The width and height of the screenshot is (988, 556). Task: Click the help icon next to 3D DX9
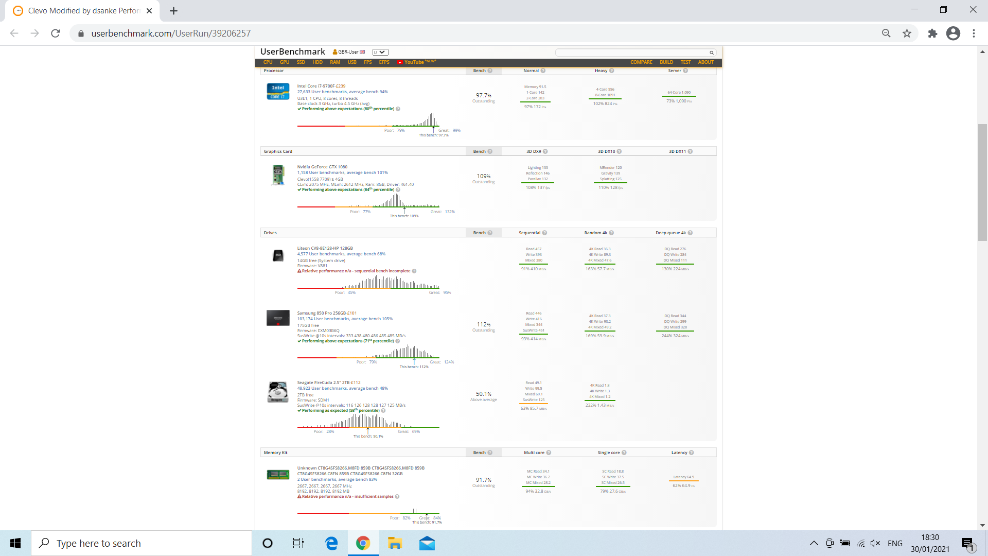pos(545,152)
